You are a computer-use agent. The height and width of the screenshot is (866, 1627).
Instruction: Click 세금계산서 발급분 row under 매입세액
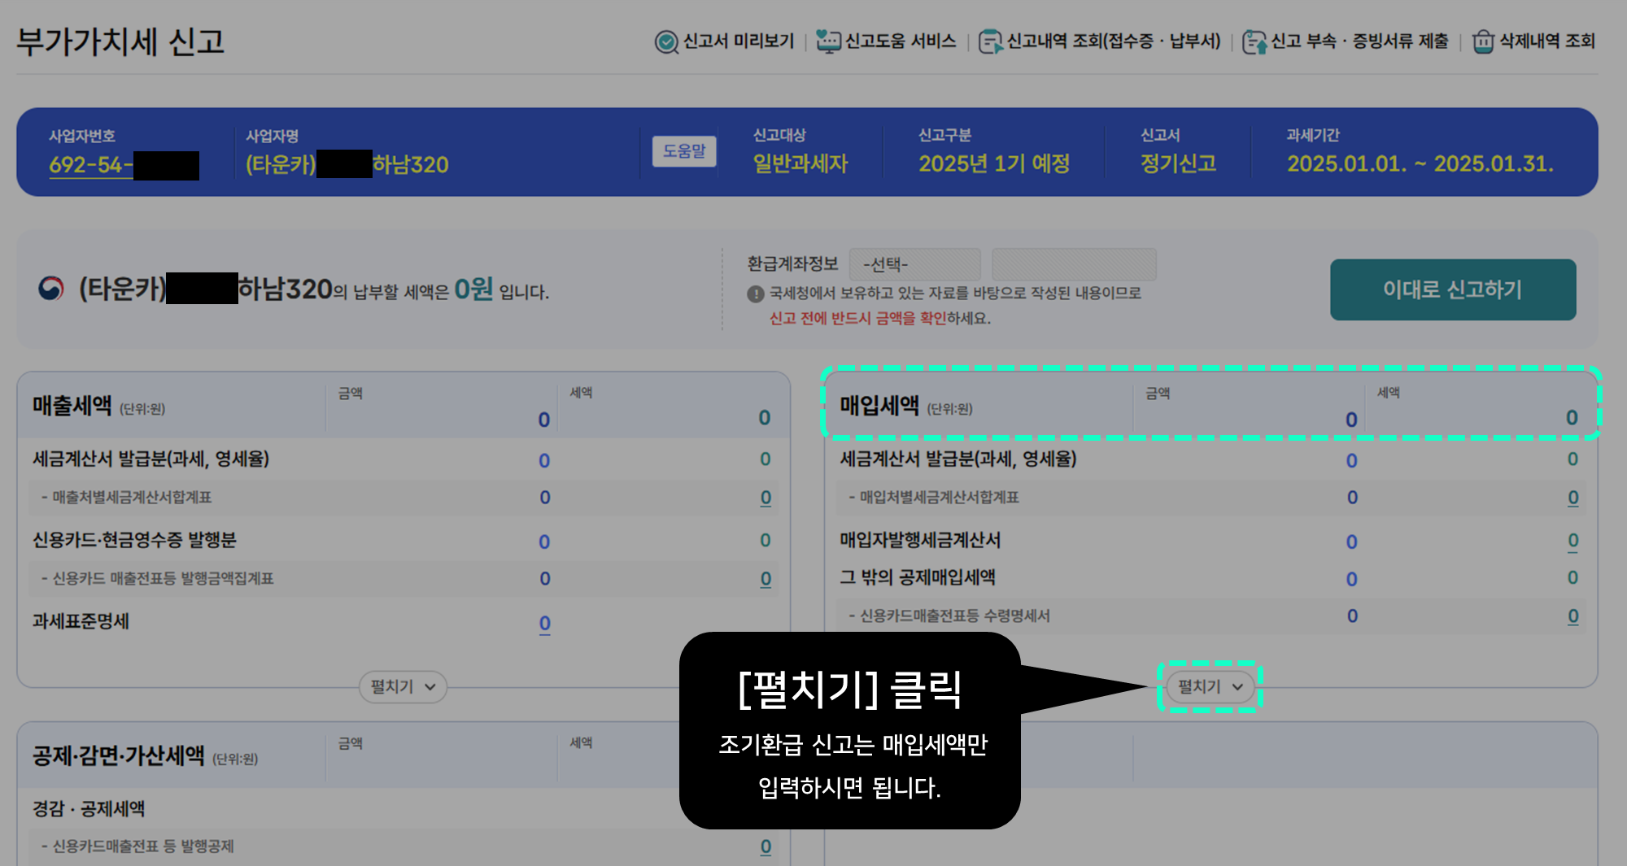click(958, 459)
